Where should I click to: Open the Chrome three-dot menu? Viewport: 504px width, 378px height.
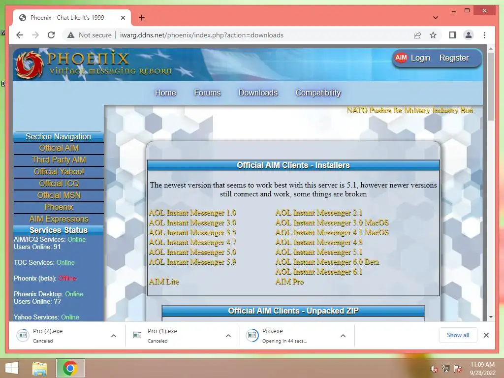coord(484,35)
